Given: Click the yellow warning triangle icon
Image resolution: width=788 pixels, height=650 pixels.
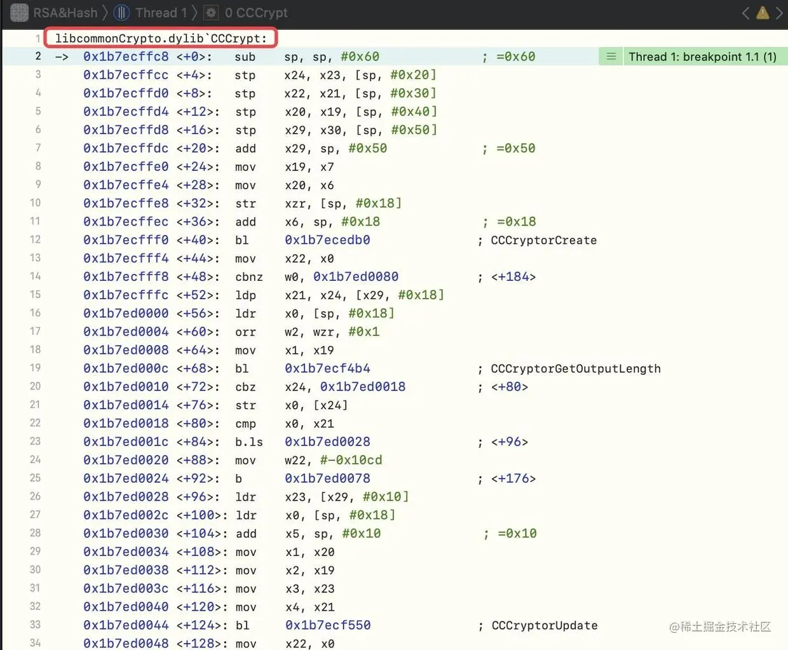Looking at the screenshot, I should (763, 12).
